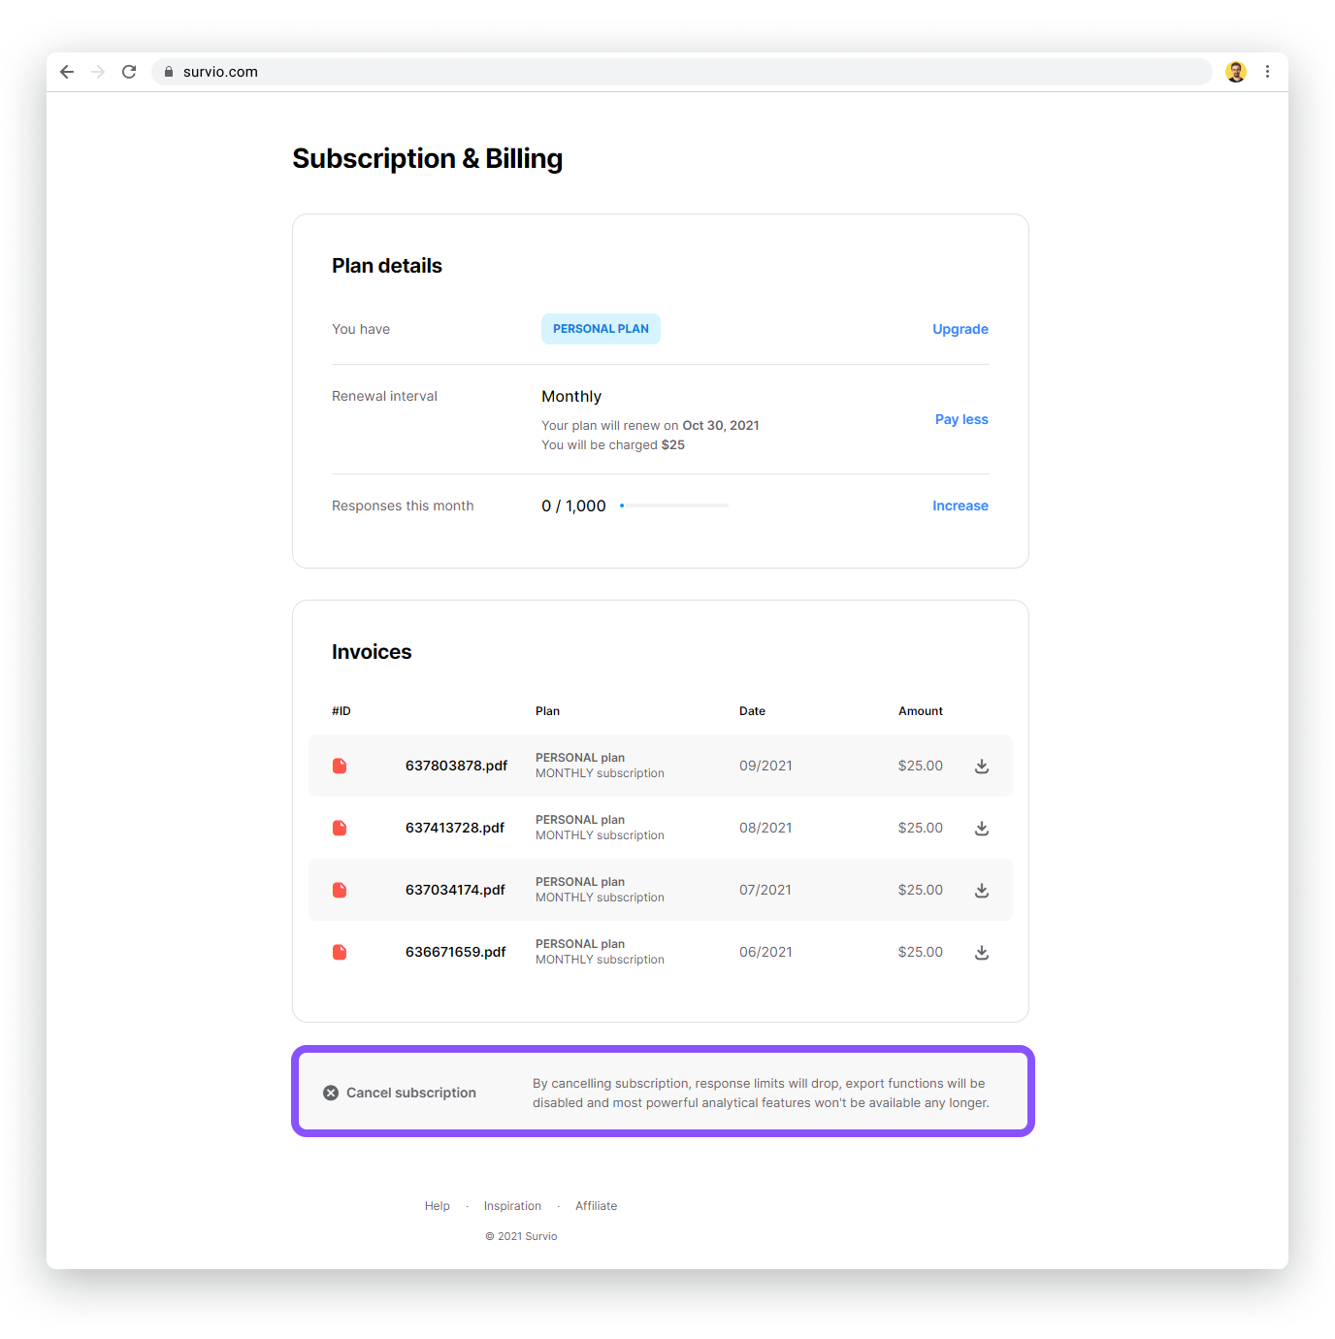Open the profile avatar in the browser toolbar
Image resolution: width=1335 pixels, height=1339 pixels.
pos(1236,72)
